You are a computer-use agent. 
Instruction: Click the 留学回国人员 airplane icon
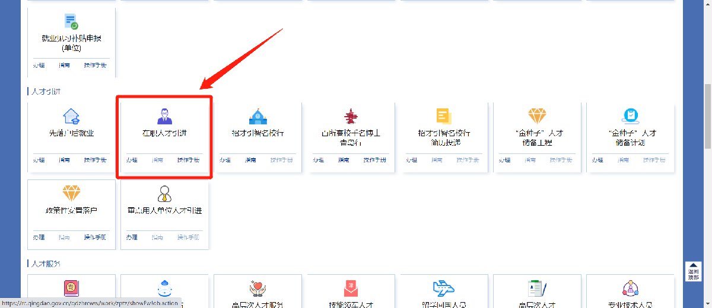(x=444, y=288)
